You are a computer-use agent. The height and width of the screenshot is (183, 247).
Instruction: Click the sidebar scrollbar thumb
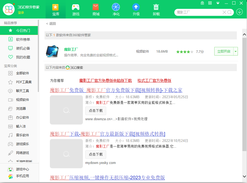click(x=38, y=56)
